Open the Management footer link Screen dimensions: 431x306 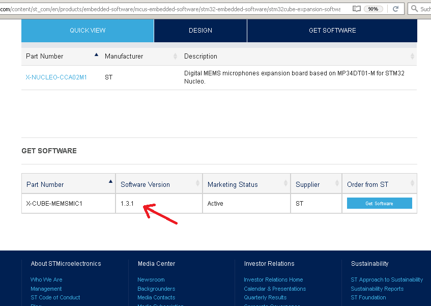[x=46, y=289]
